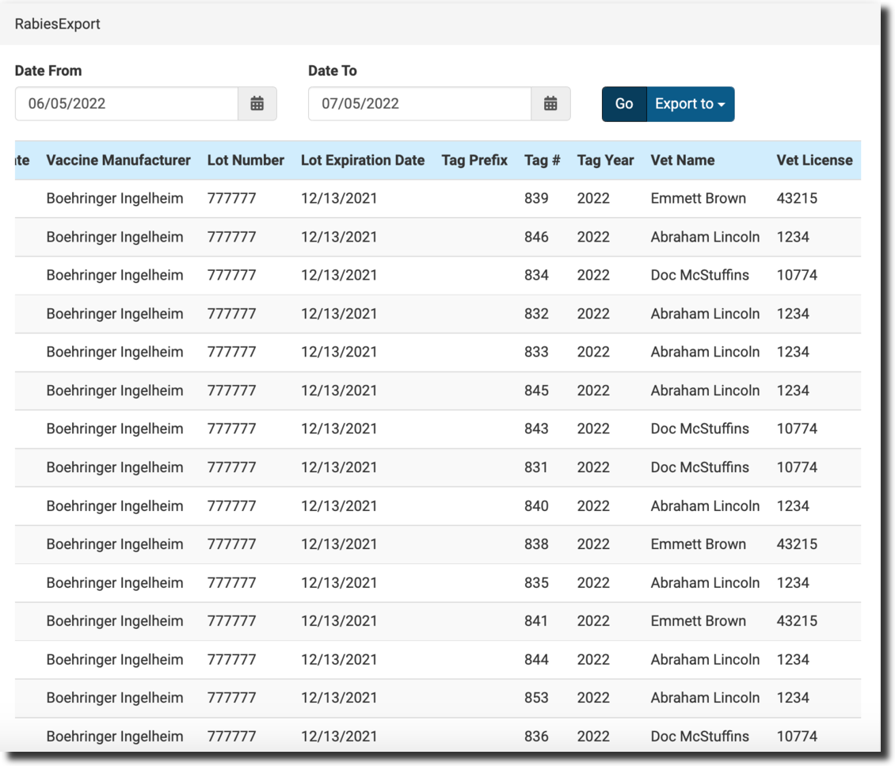
Task: Click Doc McStuffins in tag 834 row
Action: [x=699, y=276]
